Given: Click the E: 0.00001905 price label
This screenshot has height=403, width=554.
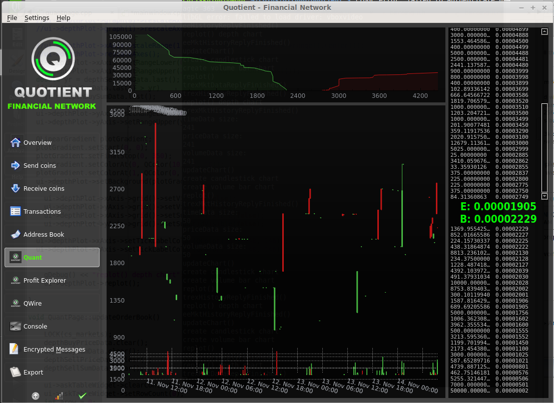Looking at the screenshot, I should [498, 206].
